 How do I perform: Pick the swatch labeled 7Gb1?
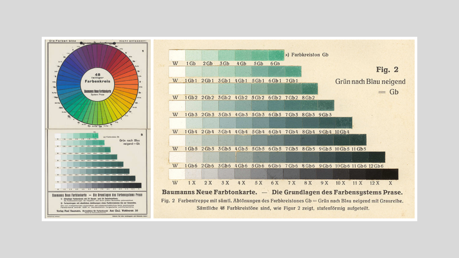[293, 72]
